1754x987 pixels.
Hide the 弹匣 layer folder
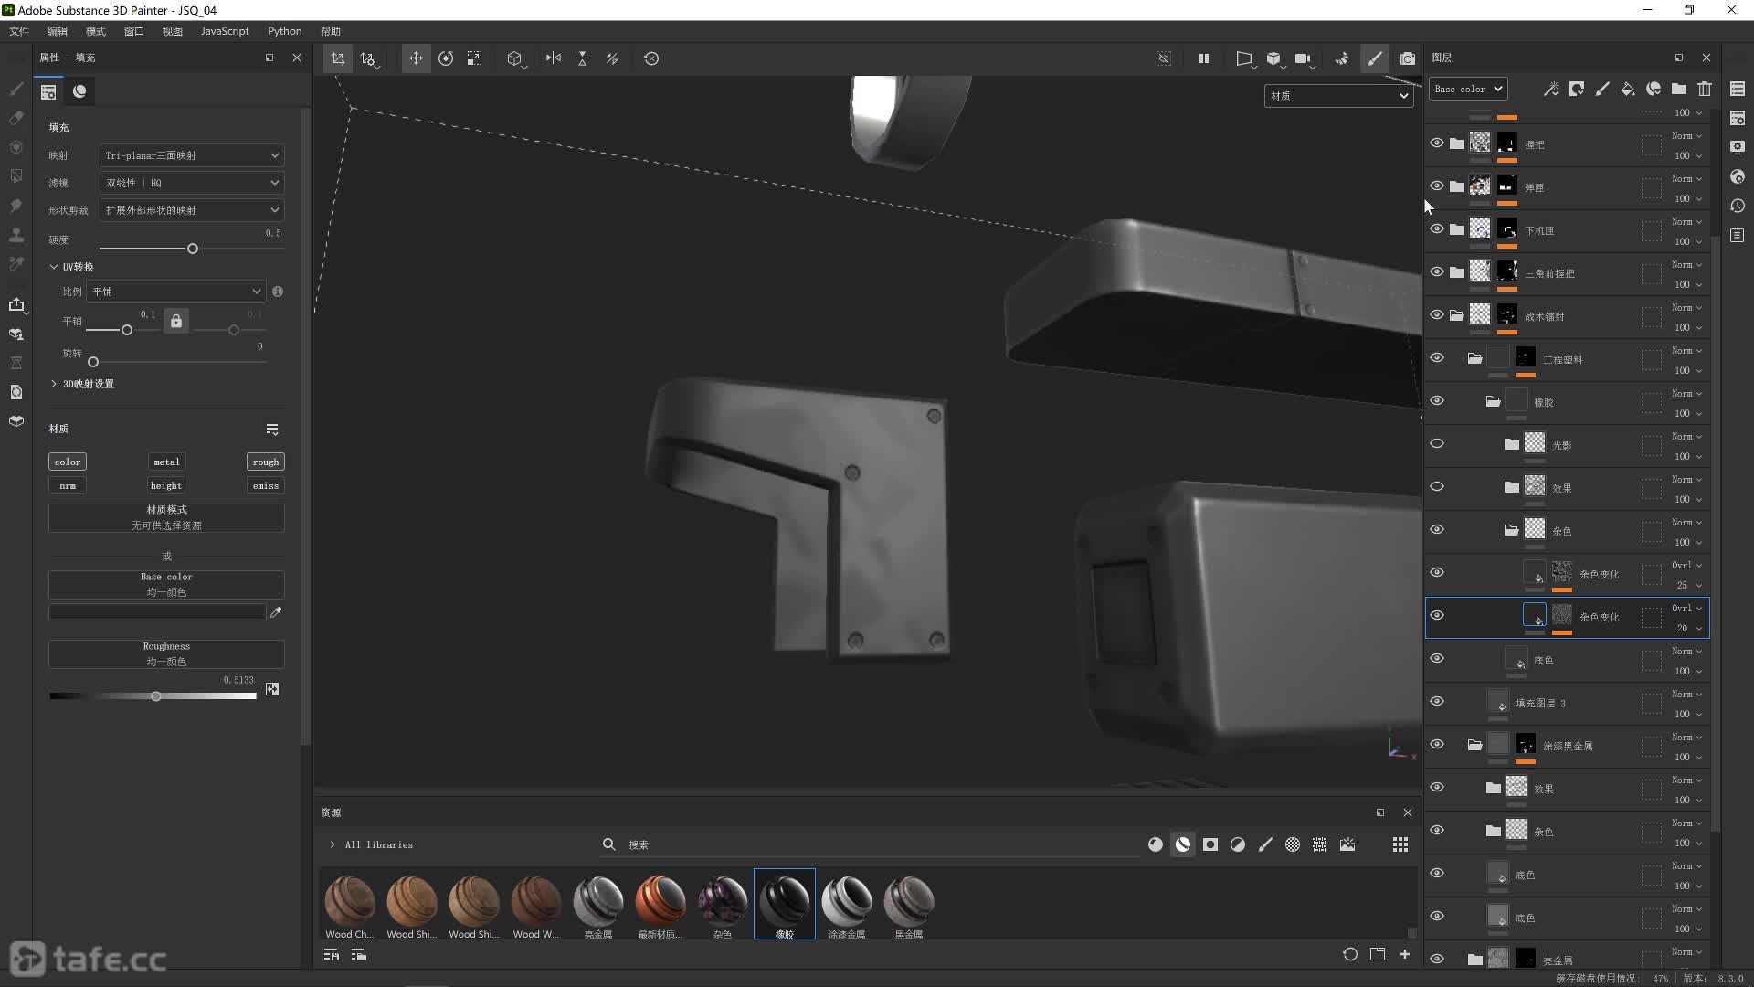click(x=1437, y=186)
